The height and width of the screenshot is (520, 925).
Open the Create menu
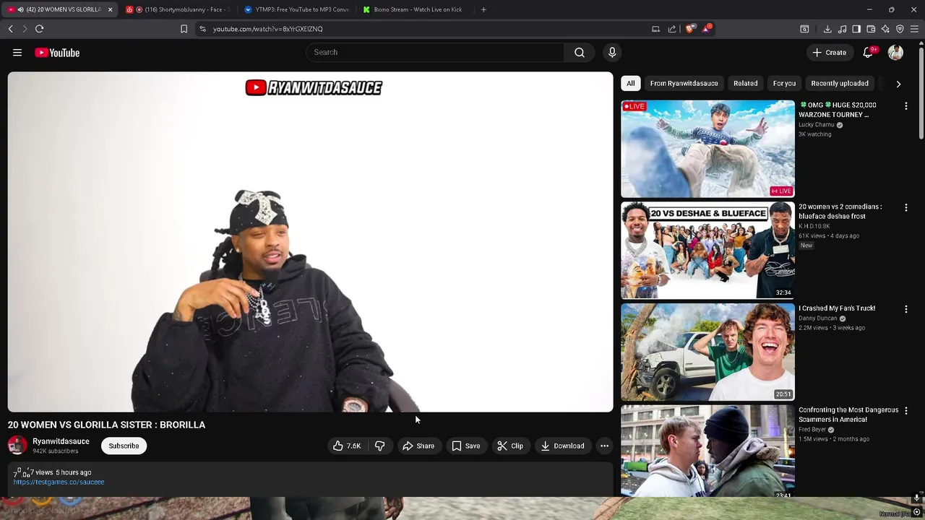click(829, 53)
